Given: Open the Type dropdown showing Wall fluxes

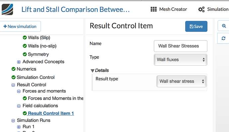Looking at the screenshot, I should tap(181, 60).
